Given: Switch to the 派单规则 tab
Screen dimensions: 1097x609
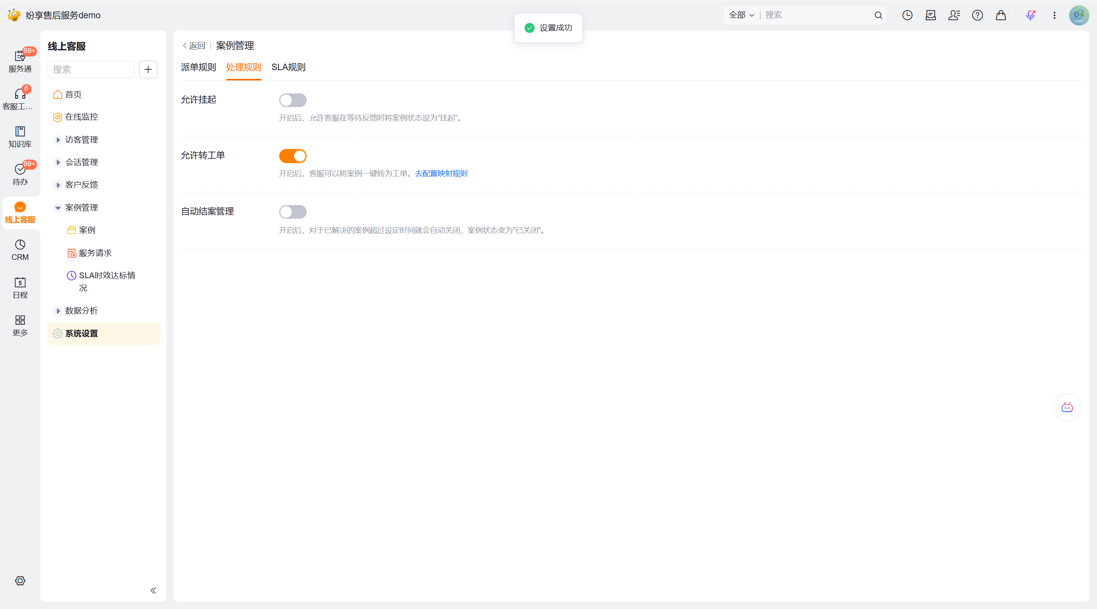Looking at the screenshot, I should coord(198,67).
